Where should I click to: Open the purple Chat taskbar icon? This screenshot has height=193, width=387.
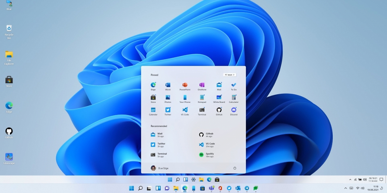167,188
